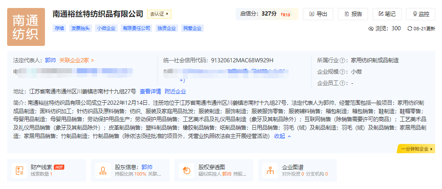Click the industry value 家用纺织制成品制造

[x=375, y=60]
